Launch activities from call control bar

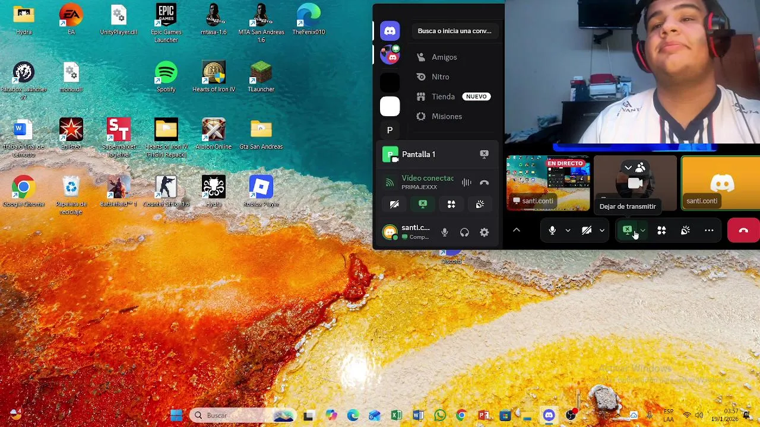click(x=661, y=230)
